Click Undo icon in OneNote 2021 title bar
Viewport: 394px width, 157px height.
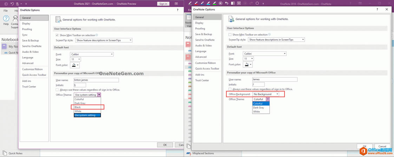click(12, 4)
